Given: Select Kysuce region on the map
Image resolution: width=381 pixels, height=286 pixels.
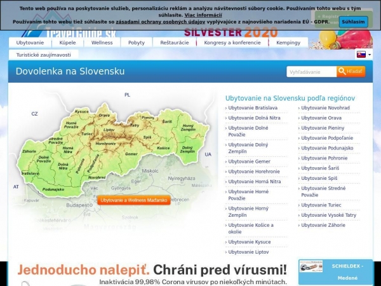Looking at the screenshot, I should (x=82, y=112).
